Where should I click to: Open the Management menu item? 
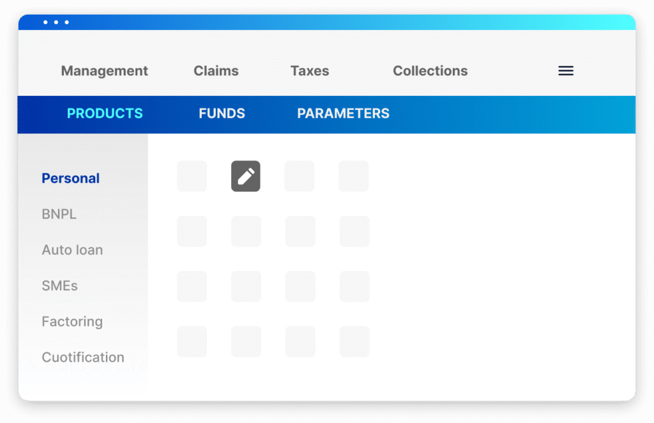tap(104, 71)
